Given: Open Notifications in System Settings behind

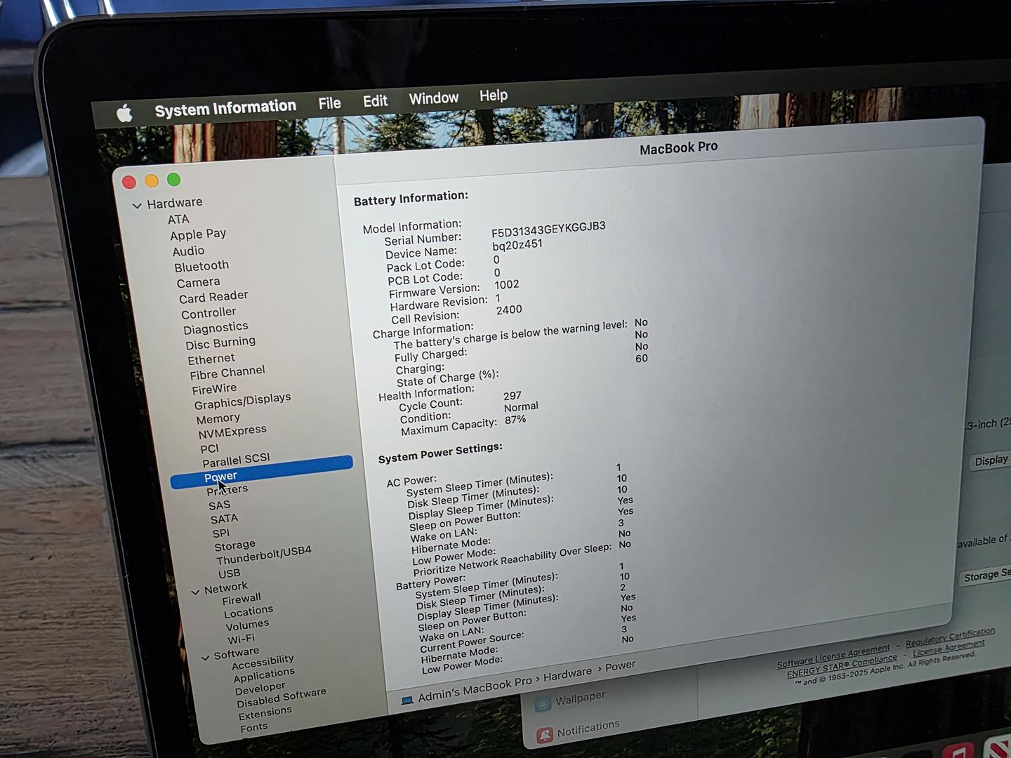Looking at the screenshot, I should (x=588, y=729).
